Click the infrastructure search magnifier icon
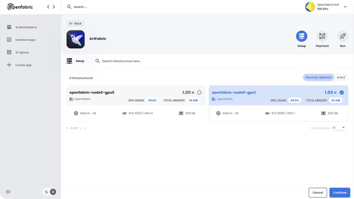 [x=97, y=61]
